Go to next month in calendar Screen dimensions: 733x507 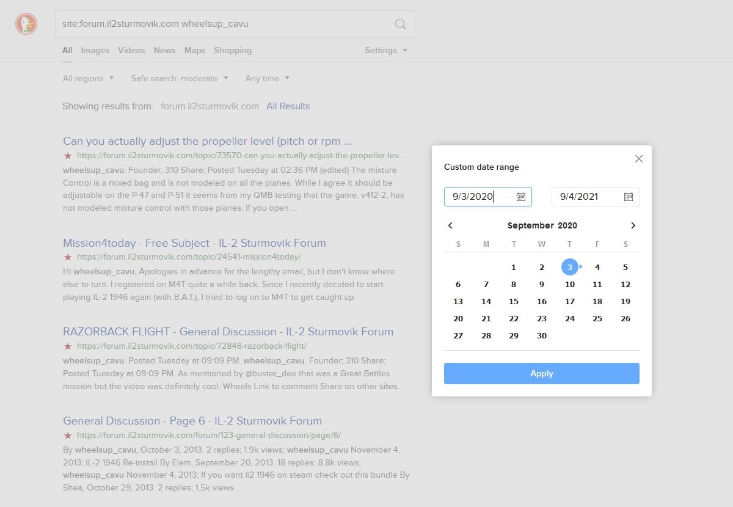pyautogui.click(x=633, y=225)
